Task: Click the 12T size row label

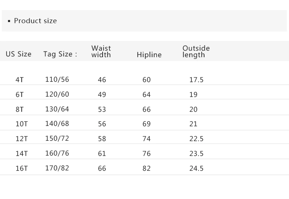Action: pos(22,139)
